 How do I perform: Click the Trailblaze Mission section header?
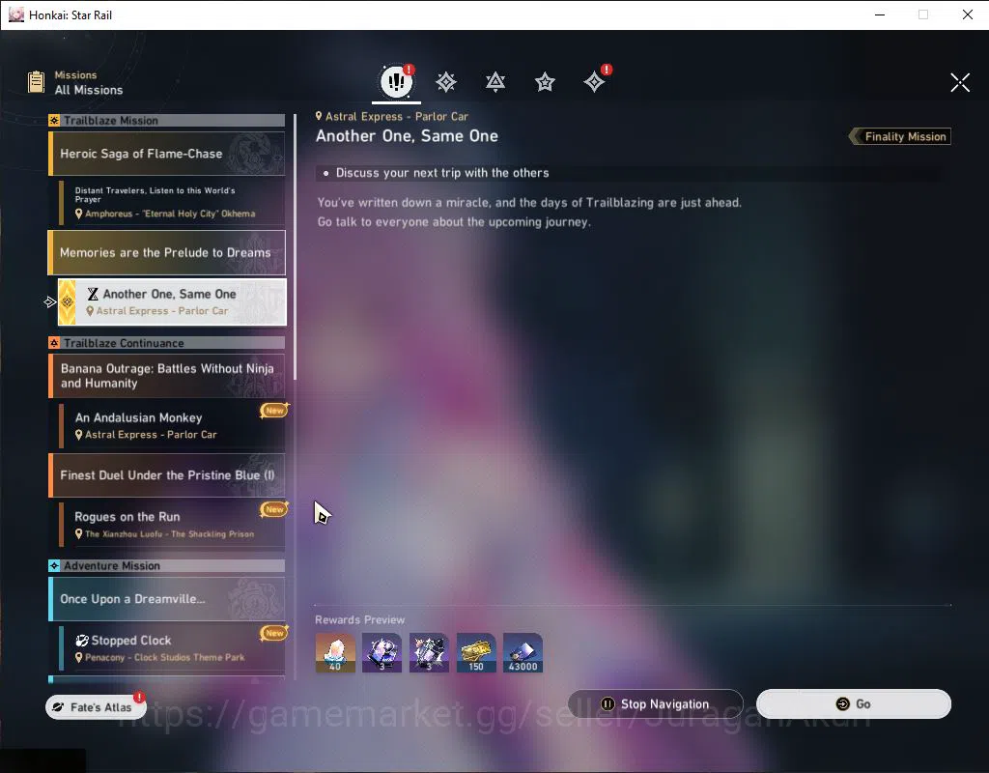[166, 121]
